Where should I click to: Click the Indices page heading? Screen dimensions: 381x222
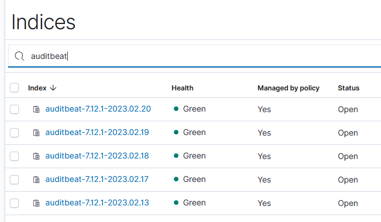coord(44,22)
